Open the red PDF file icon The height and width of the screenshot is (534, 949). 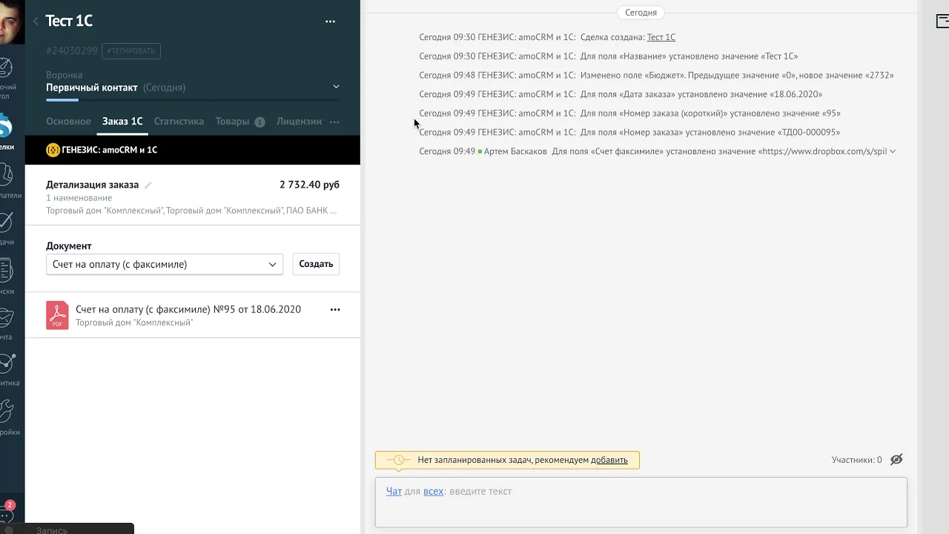57,315
